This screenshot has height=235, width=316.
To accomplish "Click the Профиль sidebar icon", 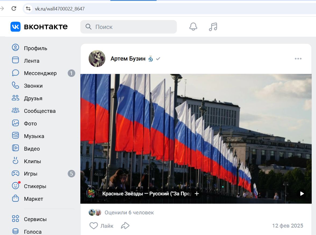I will (16, 48).
